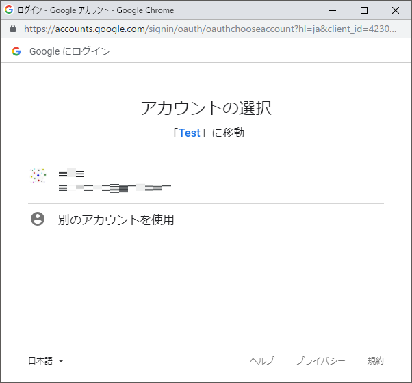This screenshot has height=383, width=412.
Task: Maximize the Chrome sign-in window
Action: click(364, 10)
